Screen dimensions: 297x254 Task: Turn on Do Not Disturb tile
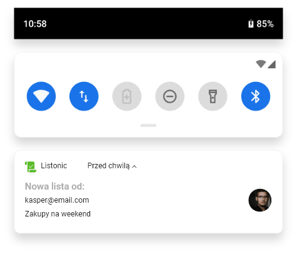click(x=170, y=96)
